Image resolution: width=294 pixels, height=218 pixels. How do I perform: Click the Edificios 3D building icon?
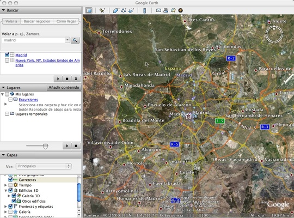pyautogui.click(x=16, y=190)
